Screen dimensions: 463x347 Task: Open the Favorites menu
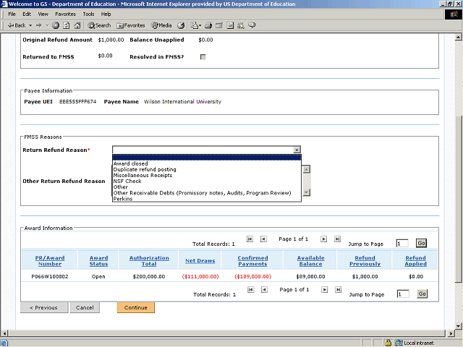(x=65, y=14)
